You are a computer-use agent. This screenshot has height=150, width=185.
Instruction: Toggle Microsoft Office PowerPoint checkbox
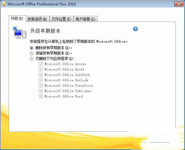41,86
